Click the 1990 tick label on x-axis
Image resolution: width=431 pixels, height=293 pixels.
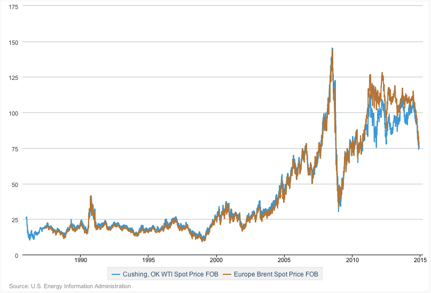coord(81,261)
